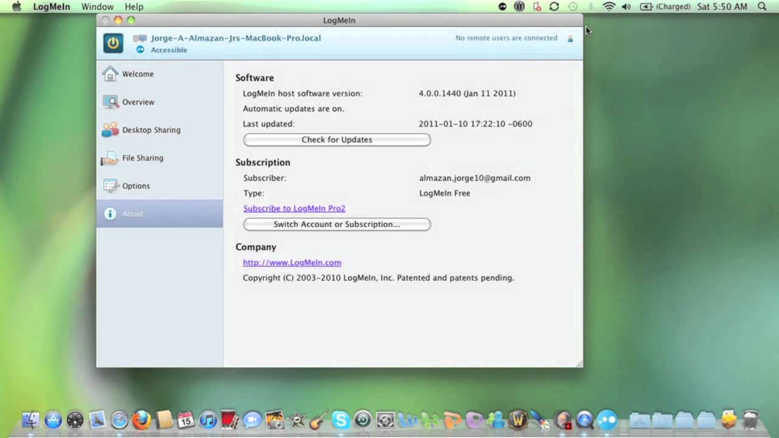This screenshot has width=779, height=438.
Task: Open the Window menu
Action: [x=97, y=7]
